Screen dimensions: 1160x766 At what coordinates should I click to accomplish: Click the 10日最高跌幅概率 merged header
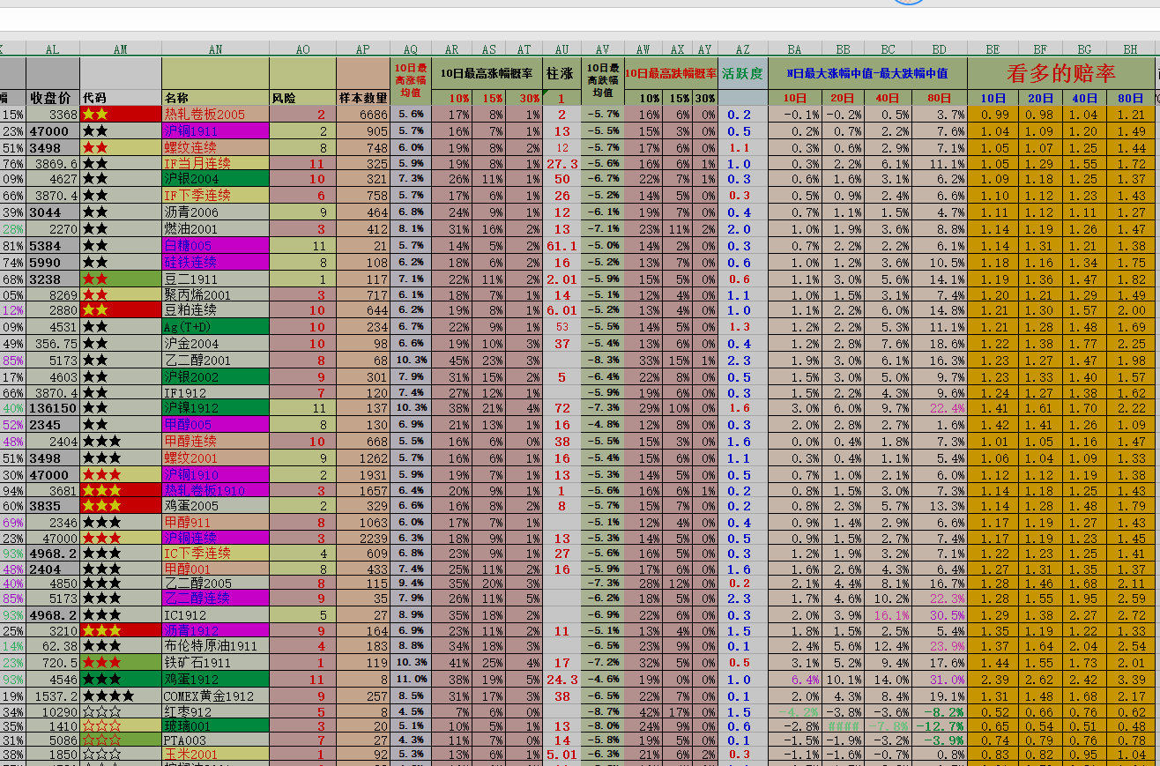point(671,74)
